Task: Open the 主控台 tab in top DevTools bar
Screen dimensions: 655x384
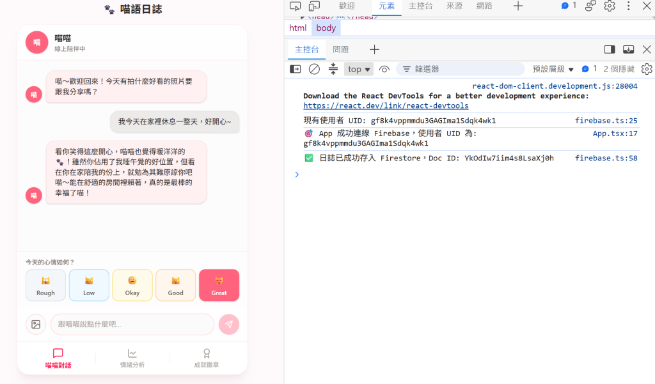Action: coord(420,6)
